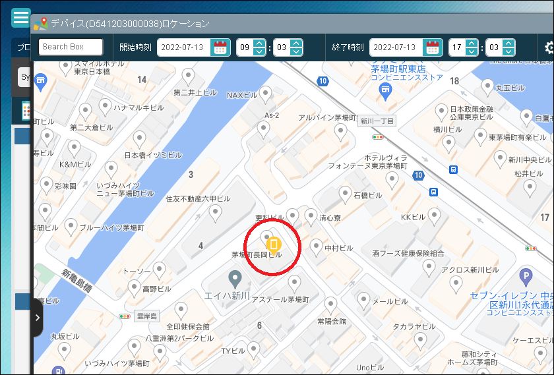Click the purple parking P icon
Screen dimensions: 554x375
click(526, 277)
